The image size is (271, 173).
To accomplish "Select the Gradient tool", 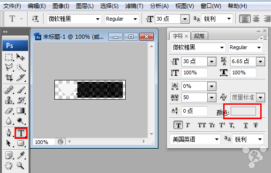I will click(x=21, y=111).
